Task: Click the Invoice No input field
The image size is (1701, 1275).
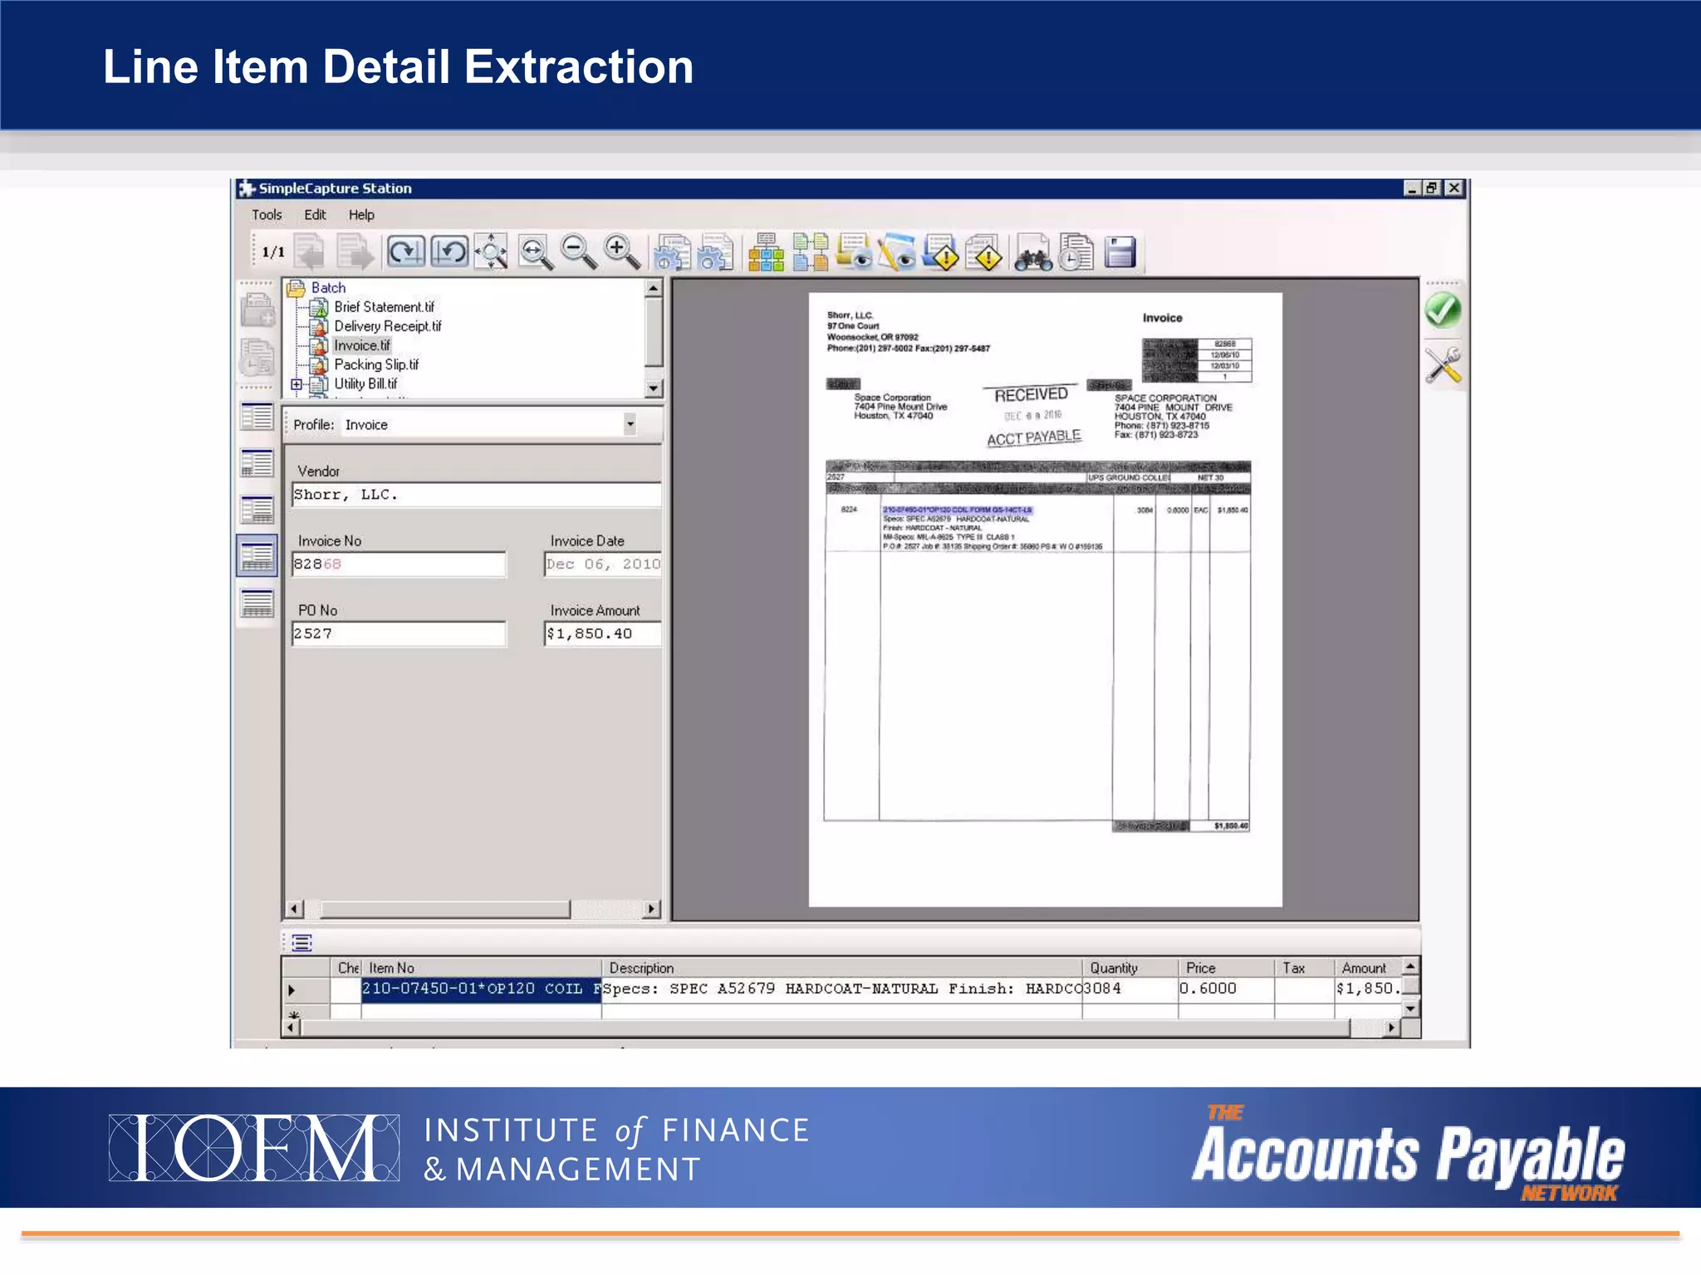Action: pos(398,564)
